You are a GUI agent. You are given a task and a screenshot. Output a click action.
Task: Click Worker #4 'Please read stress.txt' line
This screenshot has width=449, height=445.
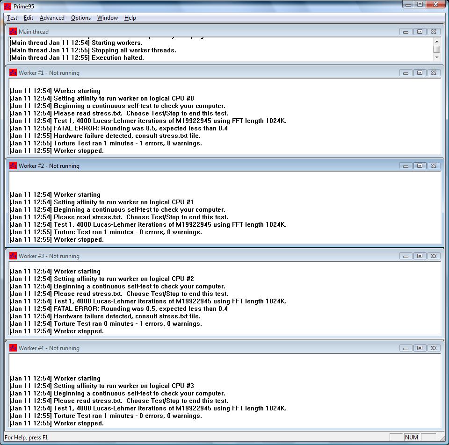tap(119, 401)
